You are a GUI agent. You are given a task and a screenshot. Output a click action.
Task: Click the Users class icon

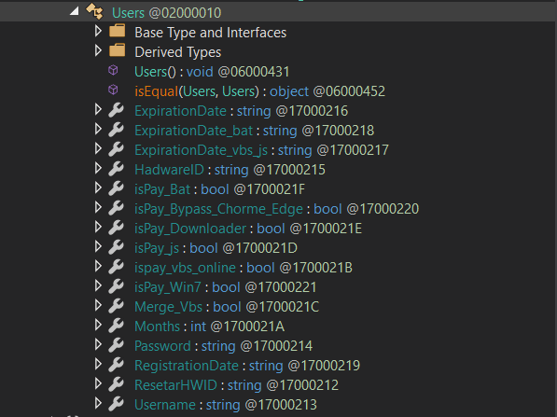[x=95, y=11]
